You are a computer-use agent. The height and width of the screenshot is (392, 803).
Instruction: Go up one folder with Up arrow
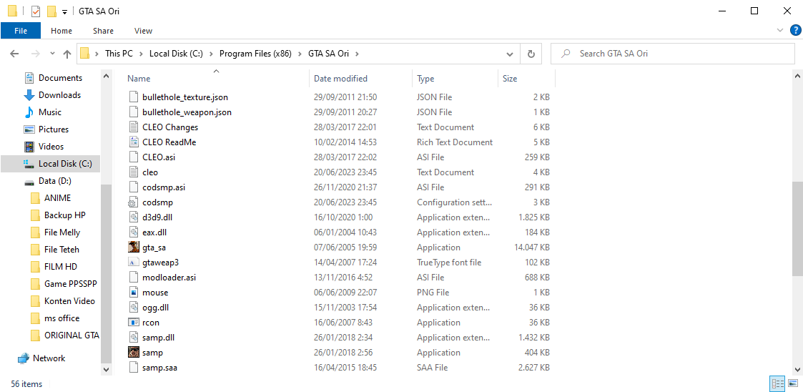click(x=67, y=53)
